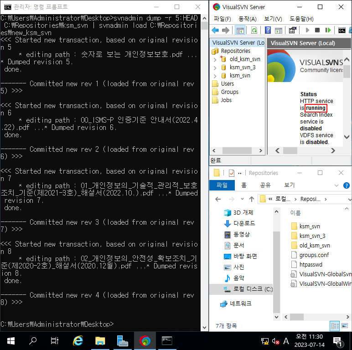Viewport: 352px width, 350px height.
Task: Open Properties icon in VisualSVN toolbar
Action: click(293, 30)
